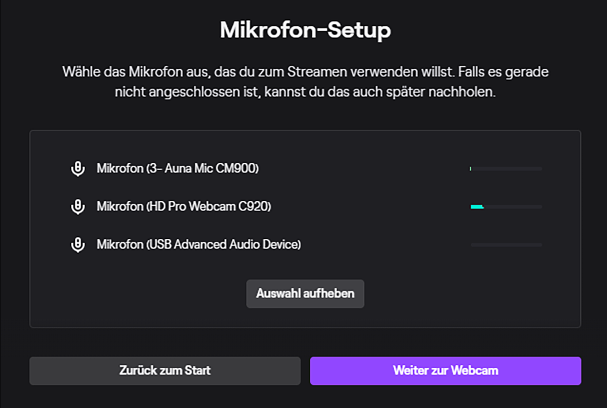Click the USB Advanced Audio Device level meter
Image resolution: width=607 pixels, height=408 pixels.
(506, 245)
